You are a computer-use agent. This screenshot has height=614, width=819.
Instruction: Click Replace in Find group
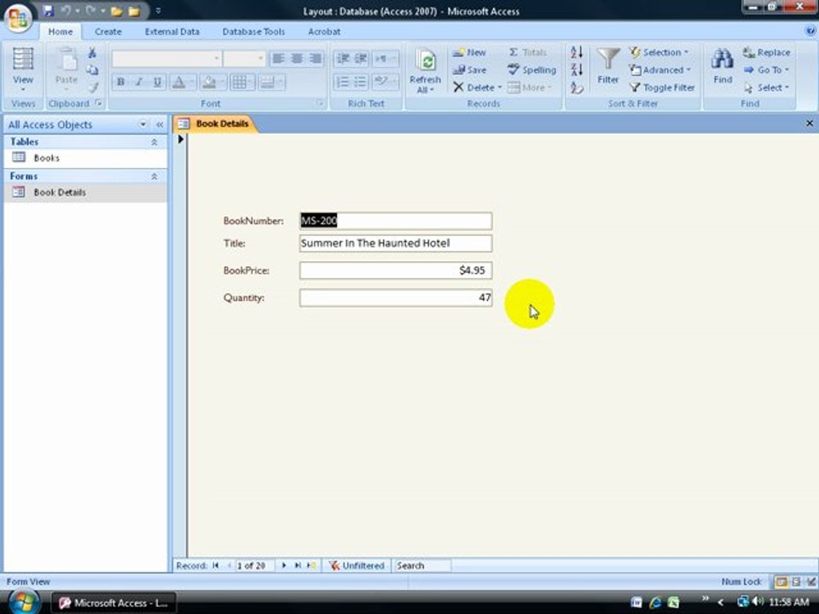coord(766,52)
